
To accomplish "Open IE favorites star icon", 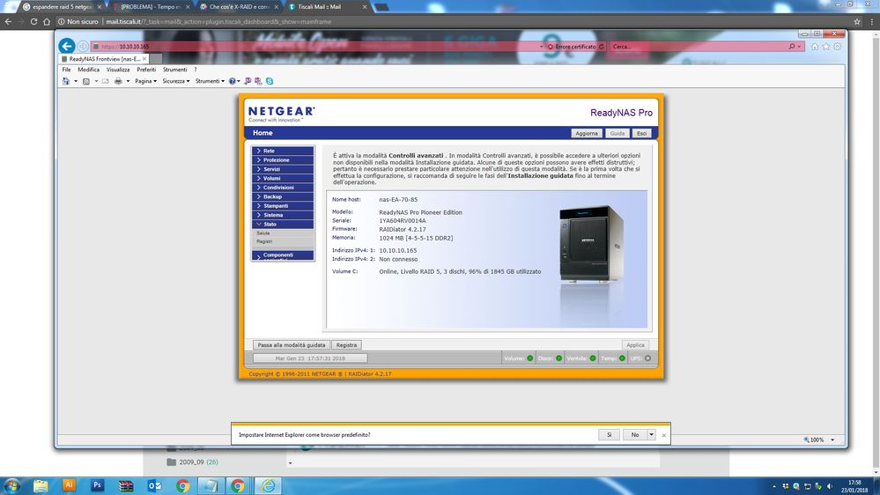I will [825, 47].
